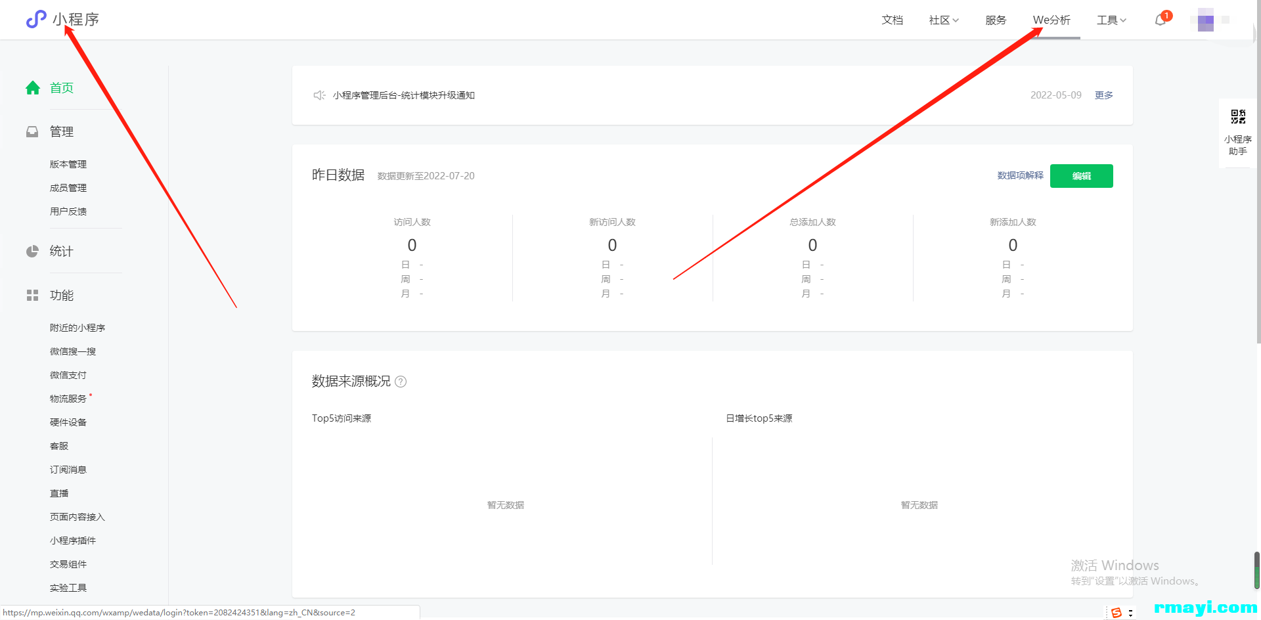Click the 管理 inbox icon in sidebar
Image resolution: width=1261 pixels, height=620 pixels.
pyautogui.click(x=32, y=132)
